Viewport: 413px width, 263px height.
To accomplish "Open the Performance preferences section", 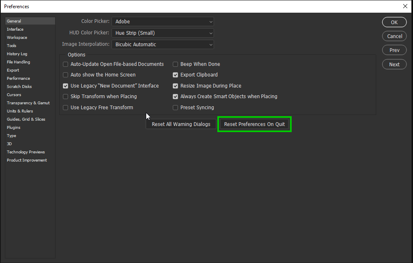I will (18, 78).
